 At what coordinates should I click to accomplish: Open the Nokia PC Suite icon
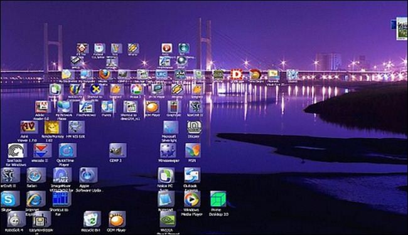point(166,175)
